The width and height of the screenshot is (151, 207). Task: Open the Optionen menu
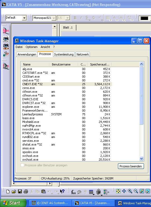tap(31, 47)
